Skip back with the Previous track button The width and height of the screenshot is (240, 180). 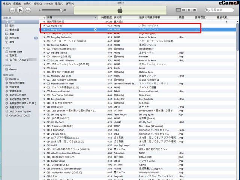(12, 10)
